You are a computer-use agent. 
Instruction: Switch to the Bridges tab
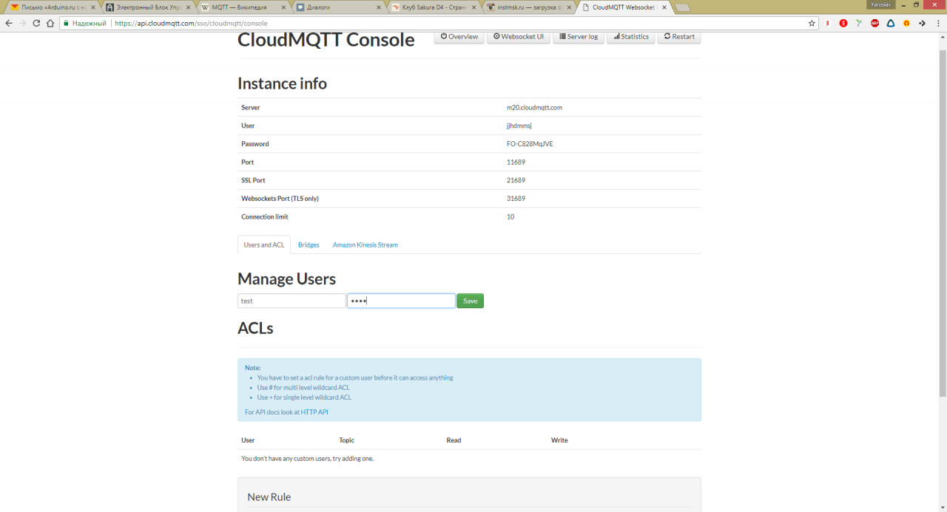pos(309,245)
